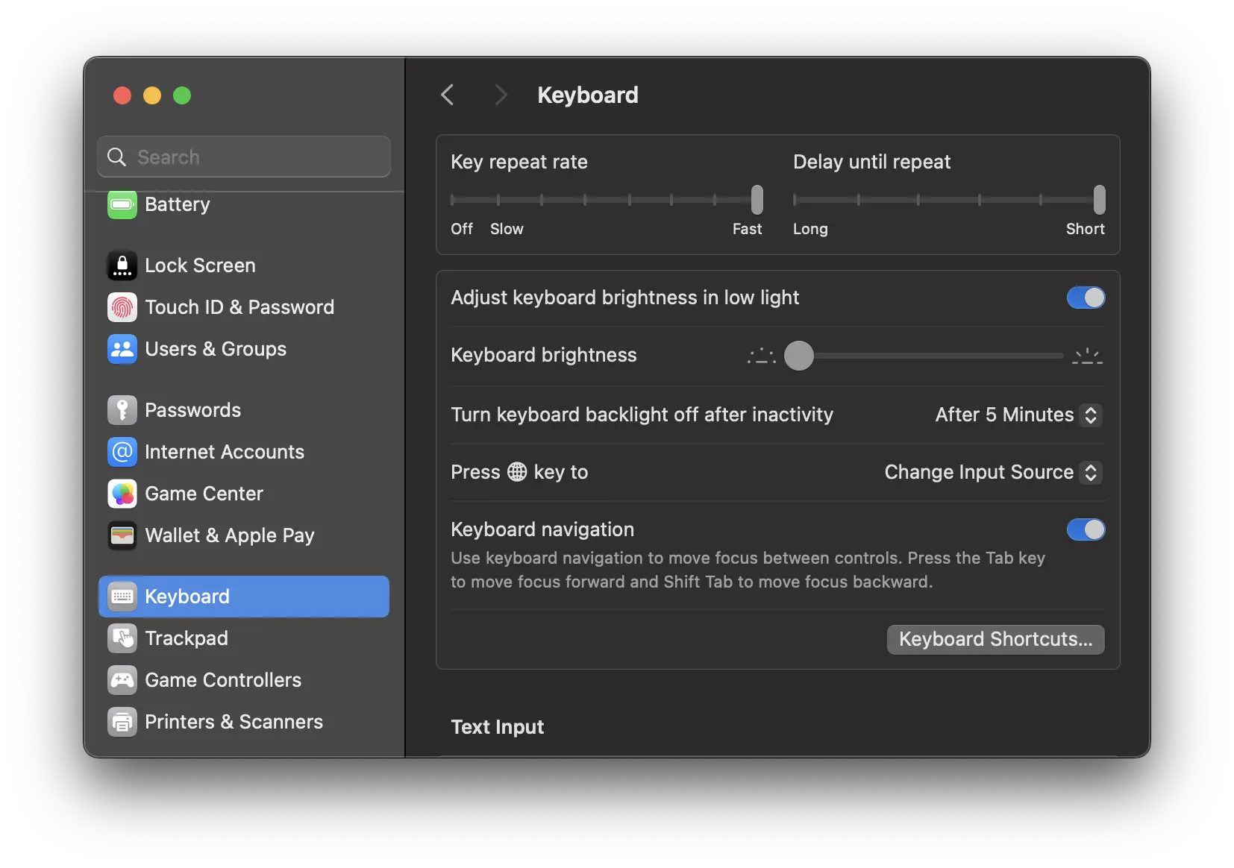
Task: Open the After 5 Minutes backlight dropdown
Action: 1016,415
